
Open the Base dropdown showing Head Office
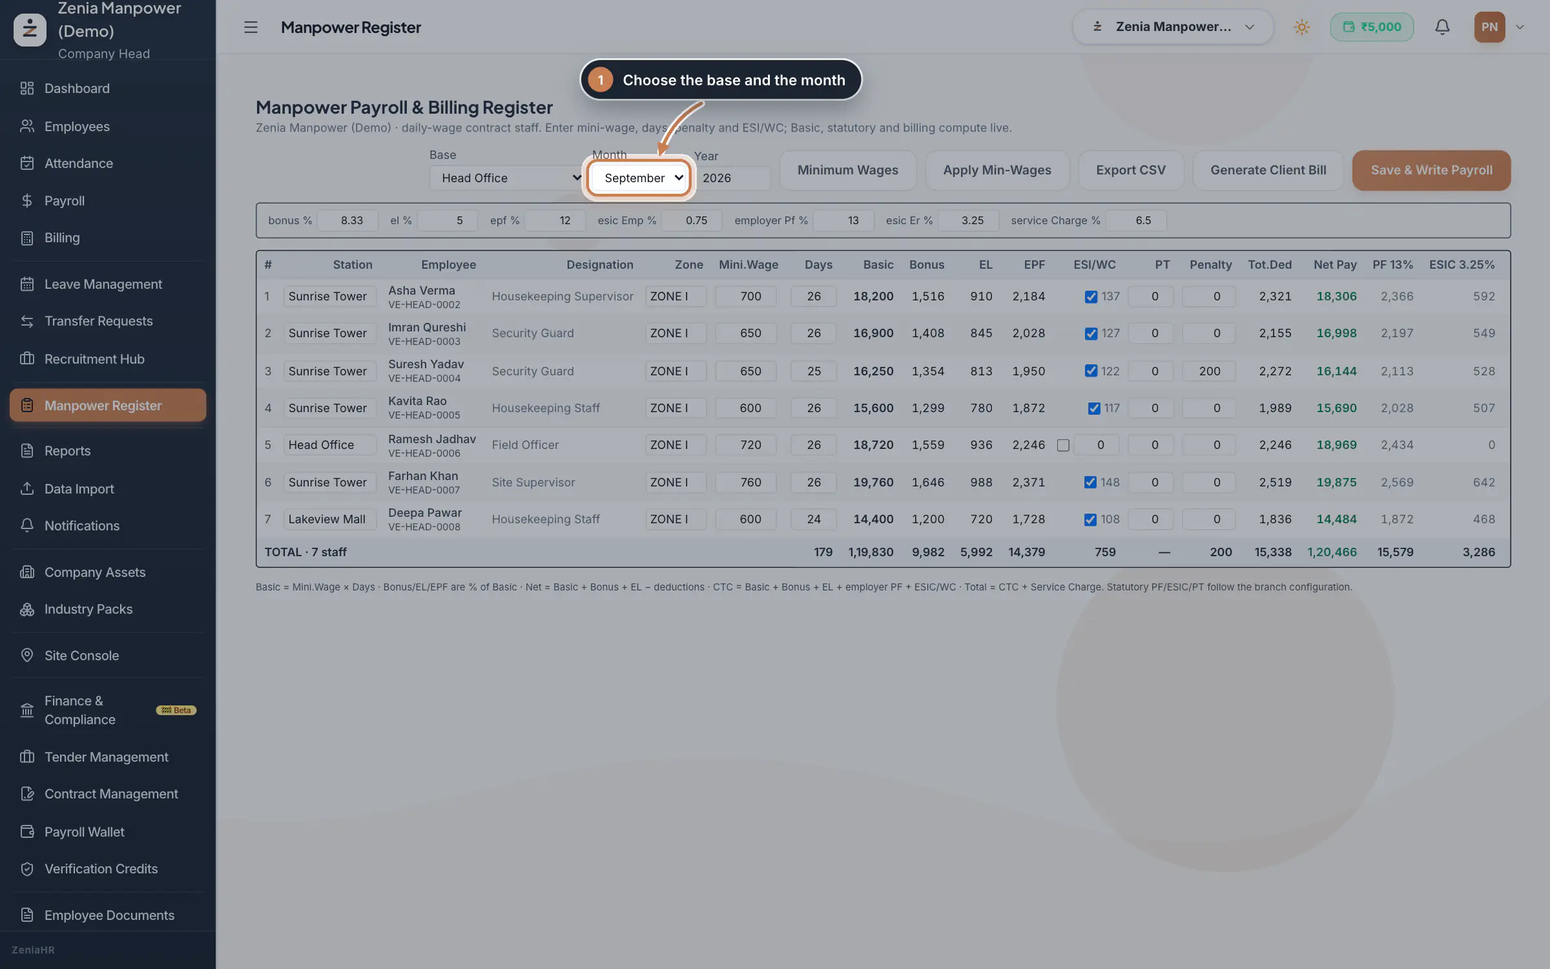click(x=507, y=178)
